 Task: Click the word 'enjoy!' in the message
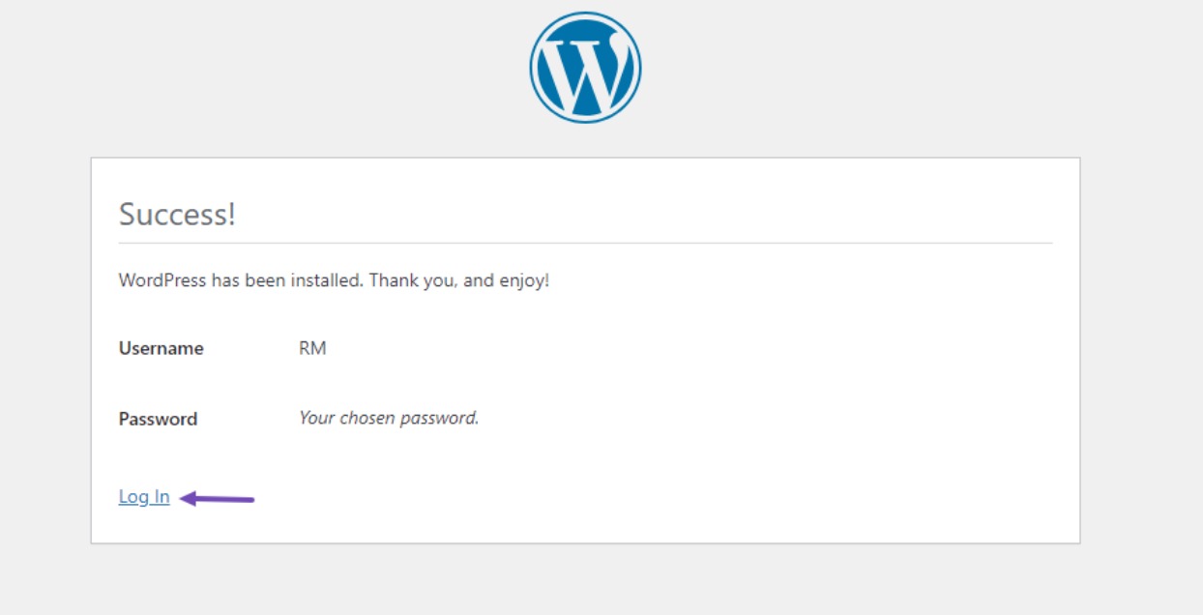pos(524,281)
